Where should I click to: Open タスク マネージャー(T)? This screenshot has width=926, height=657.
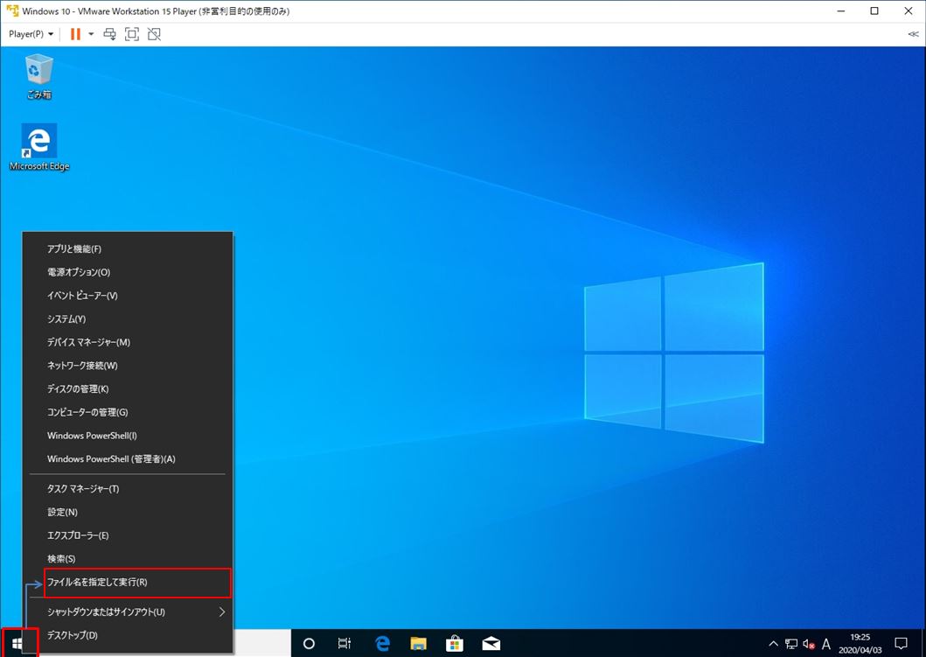pos(128,489)
